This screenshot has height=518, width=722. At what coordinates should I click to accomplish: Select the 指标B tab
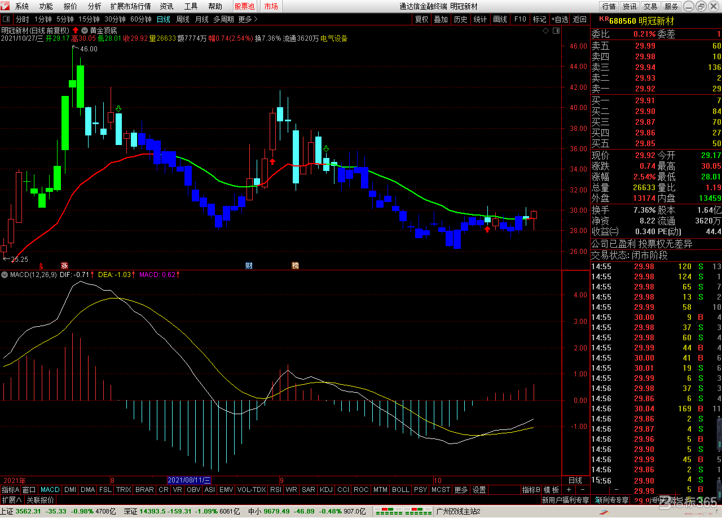(531, 490)
